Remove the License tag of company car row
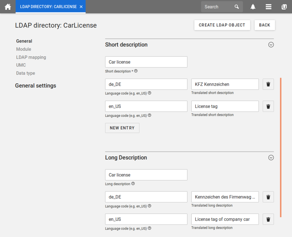 tap(268, 219)
